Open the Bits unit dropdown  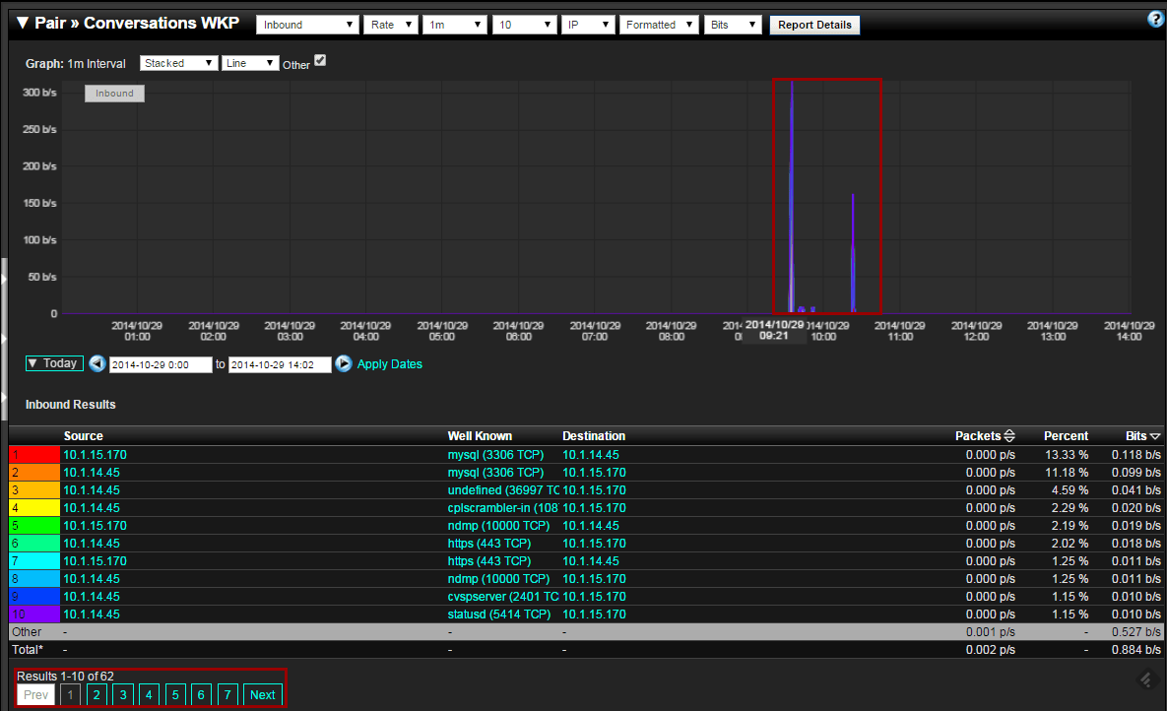click(733, 25)
